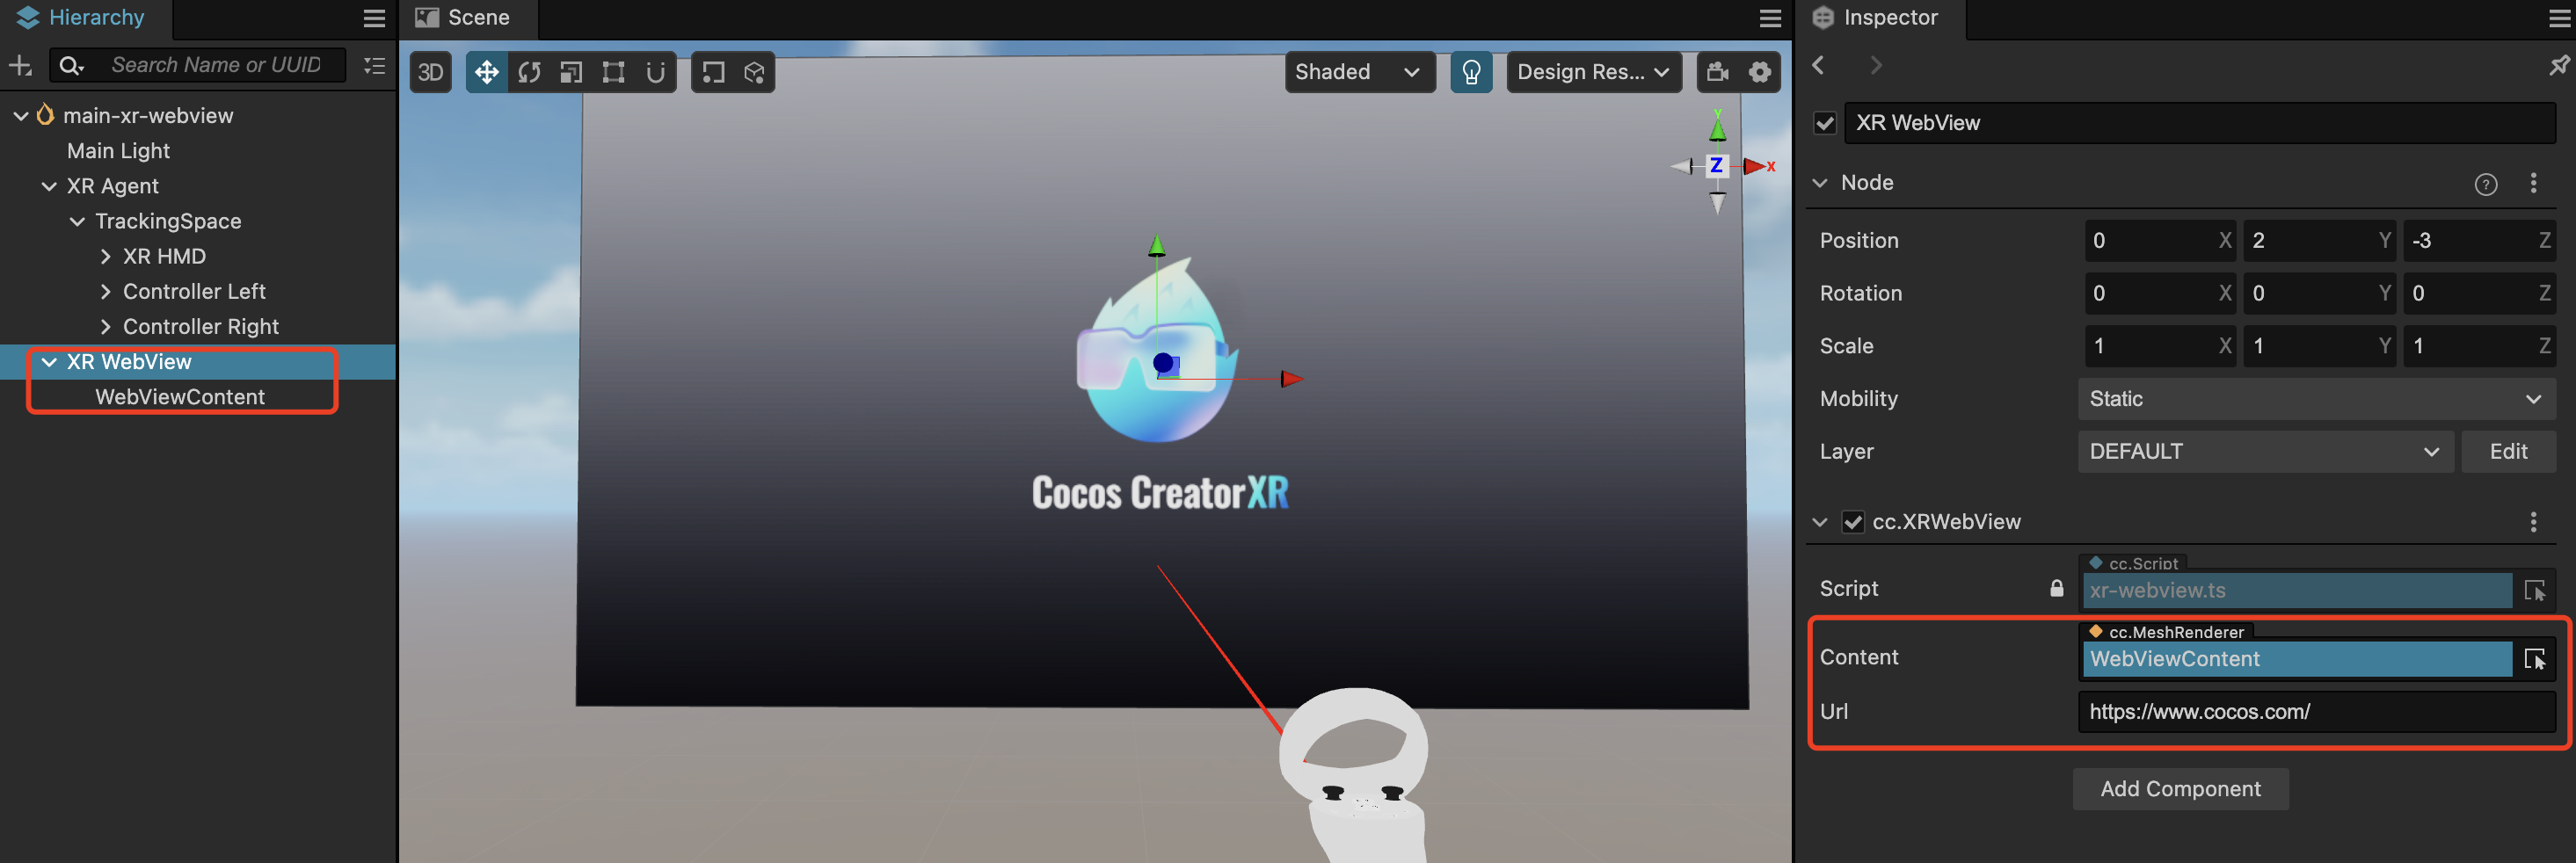Viewport: 2576px width, 863px height.
Task: Open the Hierarchy search type magnifier icon
Action: [70, 66]
